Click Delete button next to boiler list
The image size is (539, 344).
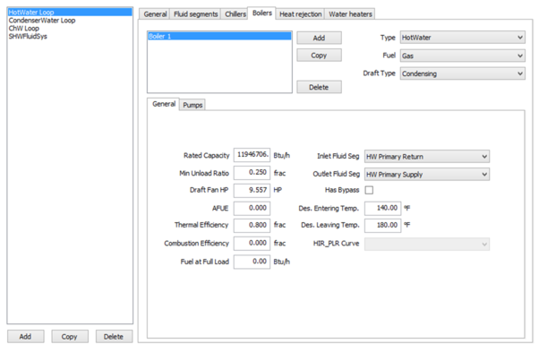tap(319, 87)
